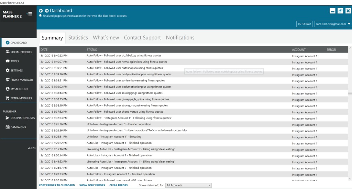Image resolution: width=352 pixels, height=189 pixels.
Task: Go back using the left arrow icon
Action: pyautogui.click(x=41, y=11)
